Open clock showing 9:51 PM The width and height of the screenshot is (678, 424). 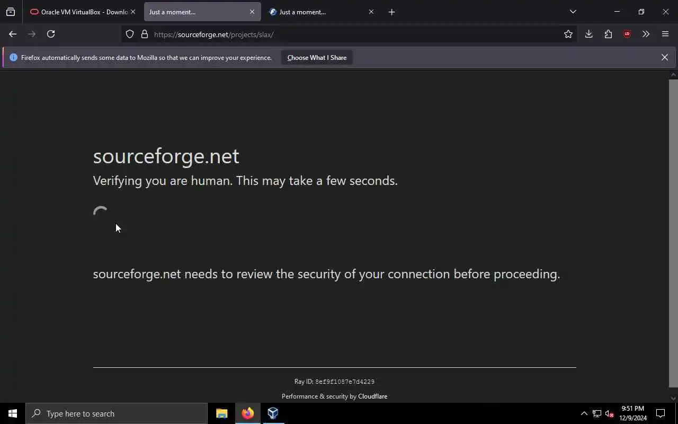(x=633, y=413)
